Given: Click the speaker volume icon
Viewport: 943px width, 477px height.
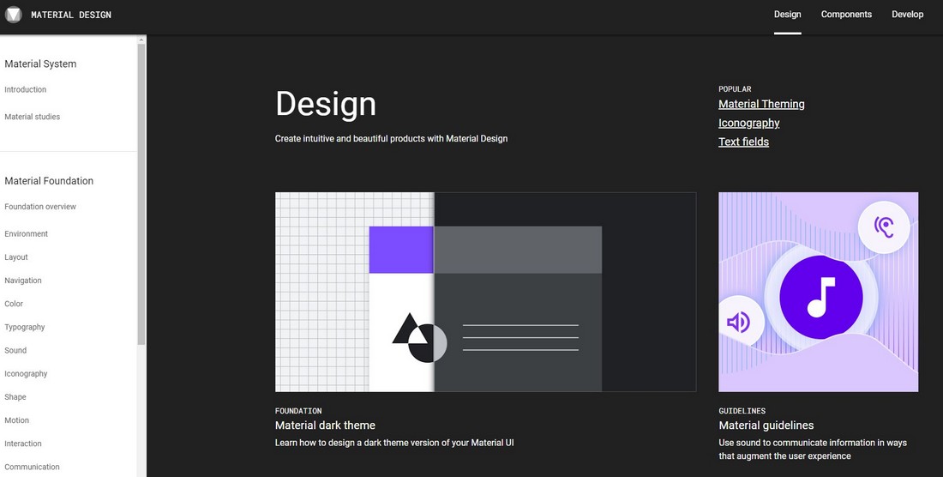Looking at the screenshot, I should click(738, 323).
